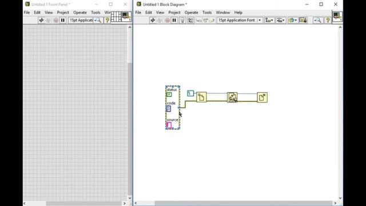Open View menu in Block Diagram window

[160, 13]
